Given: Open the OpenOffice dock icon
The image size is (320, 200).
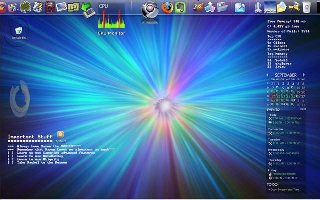Looking at the screenshot, I should click(x=270, y=7).
